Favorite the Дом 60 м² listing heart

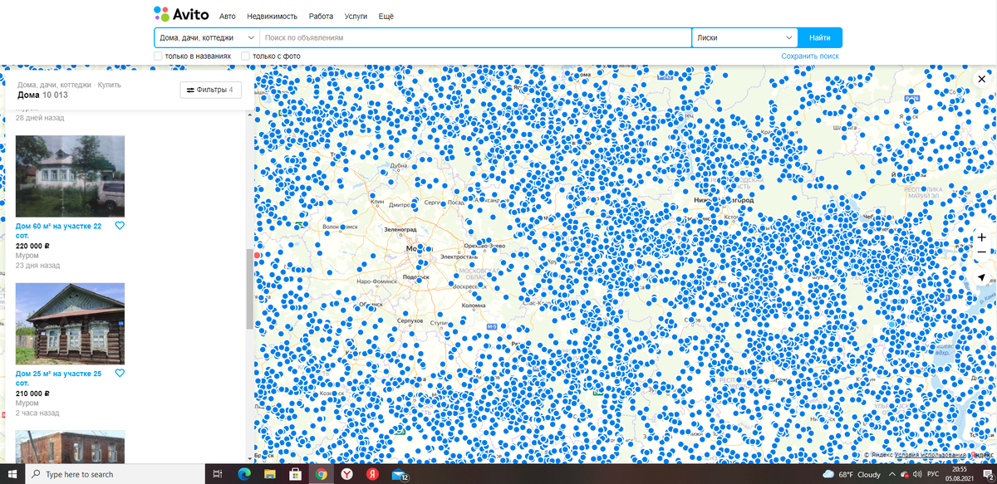pyautogui.click(x=120, y=226)
